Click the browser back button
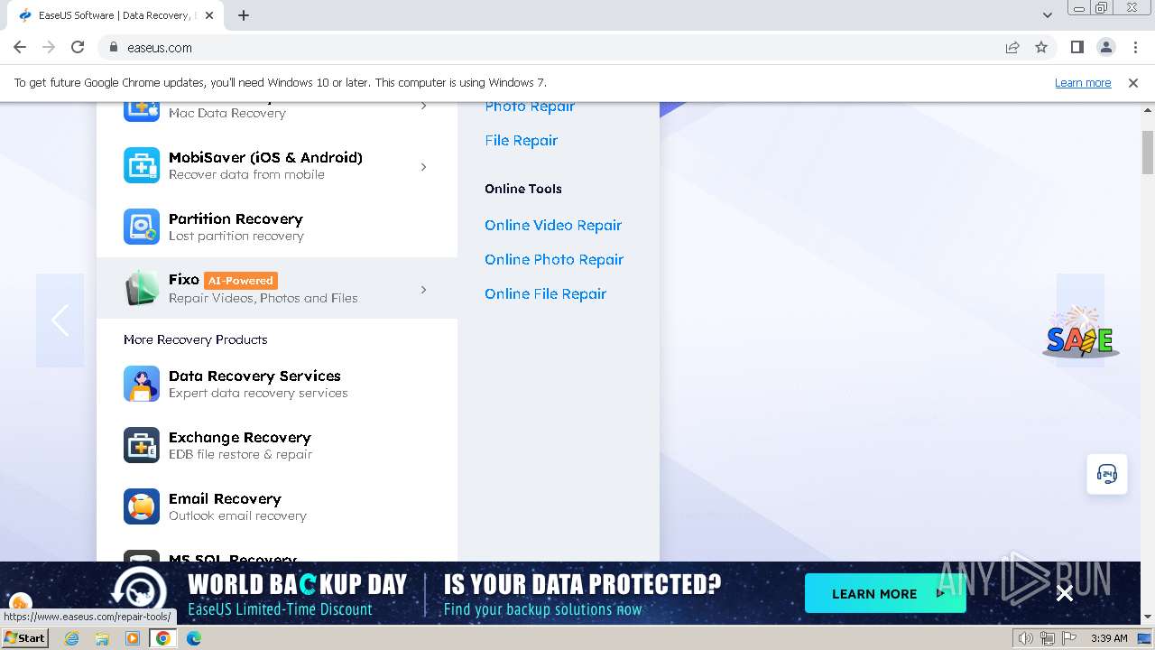Screen dimensions: 1155x650 click(x=20, y=47)
